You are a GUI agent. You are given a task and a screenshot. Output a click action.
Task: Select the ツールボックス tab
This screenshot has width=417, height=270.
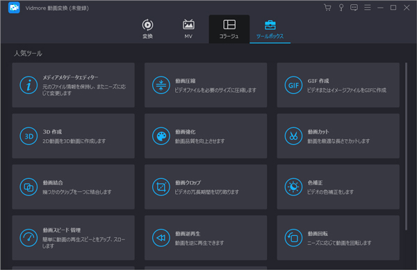[x=270, y=29]
